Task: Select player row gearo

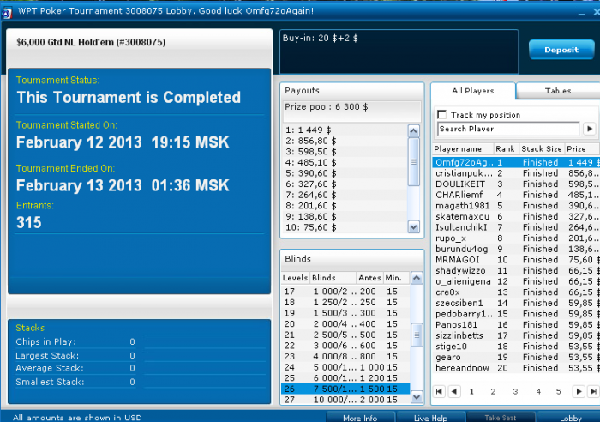Action: pos(516,357)
